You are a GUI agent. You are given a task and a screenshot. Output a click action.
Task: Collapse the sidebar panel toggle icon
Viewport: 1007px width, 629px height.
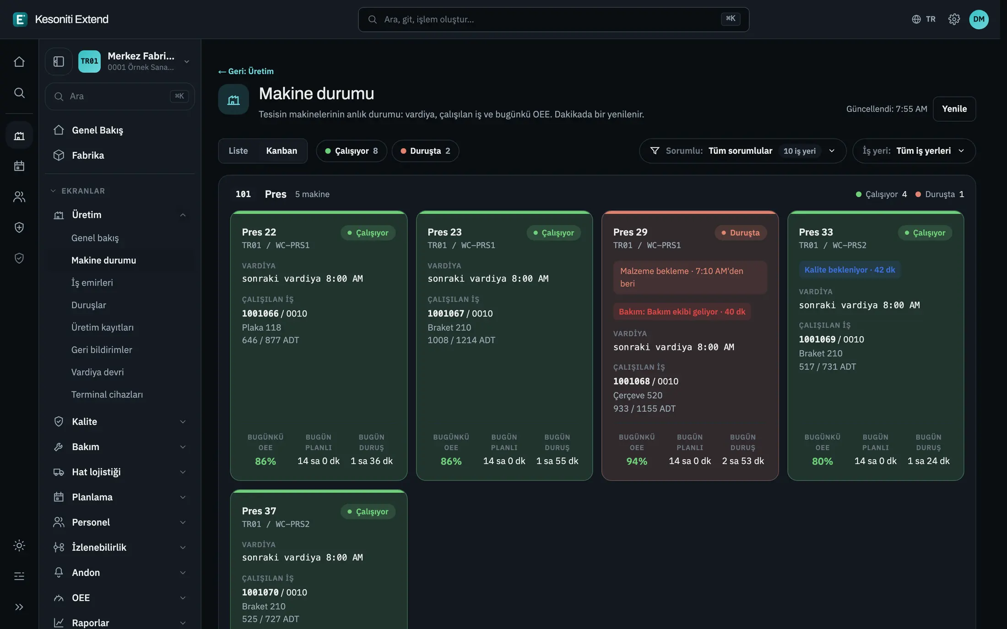coord(59,61)
